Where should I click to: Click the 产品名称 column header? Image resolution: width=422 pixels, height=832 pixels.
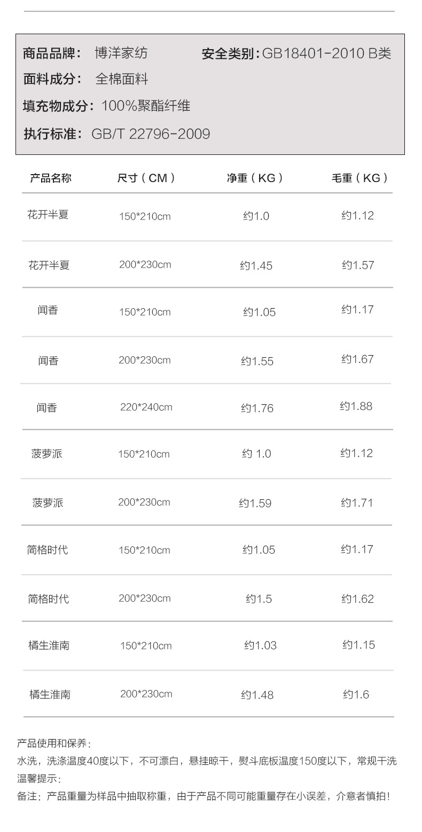point(50,178)
